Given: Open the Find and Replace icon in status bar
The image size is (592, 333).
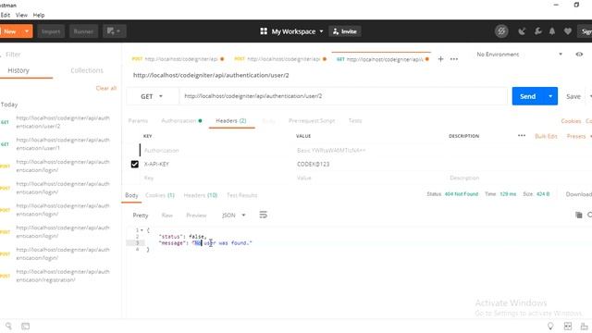Looking at the screenshot, I should [8, 326].
